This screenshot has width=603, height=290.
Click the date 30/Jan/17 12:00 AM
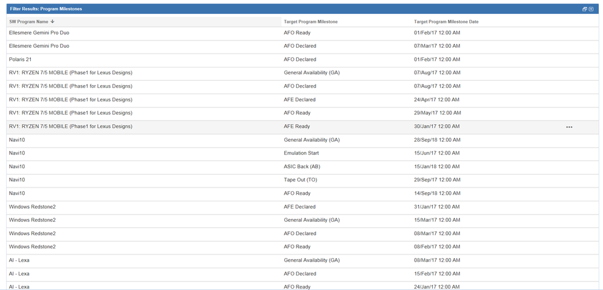pos(436,127)
